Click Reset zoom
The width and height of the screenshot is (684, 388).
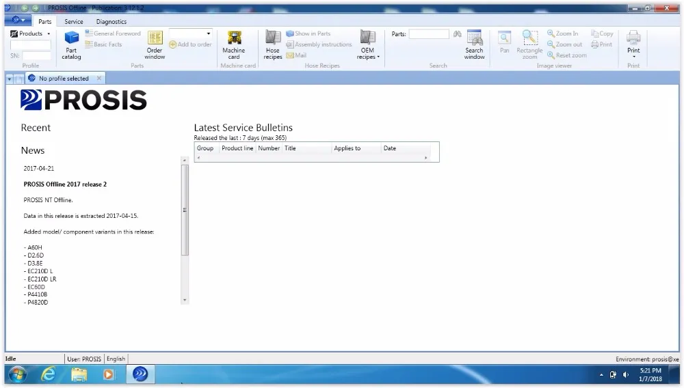coord(566,55)
